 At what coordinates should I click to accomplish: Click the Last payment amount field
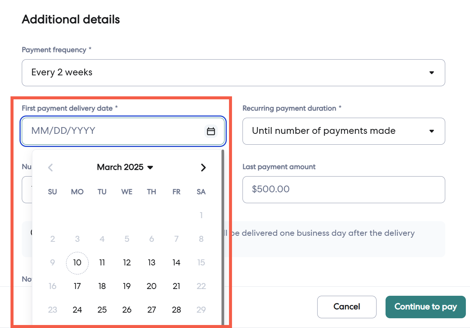point(343,190)
